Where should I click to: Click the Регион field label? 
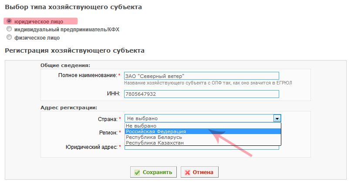click(108, 133)
